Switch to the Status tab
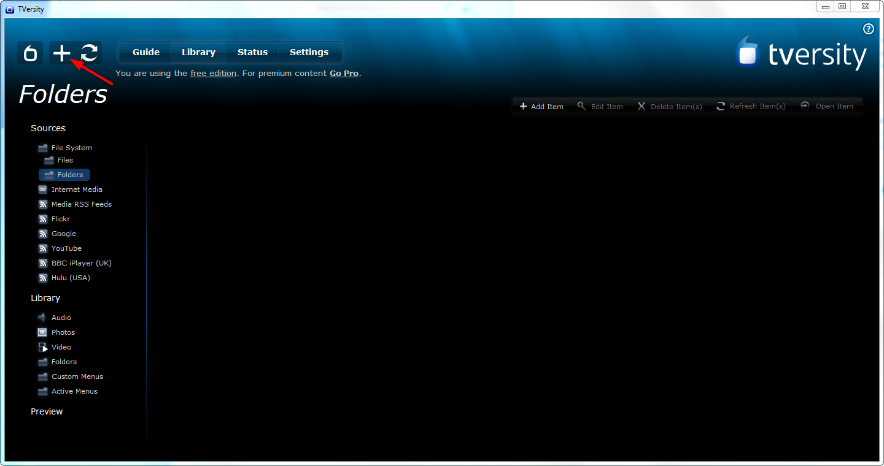884x466 pixels. point(252,52)
